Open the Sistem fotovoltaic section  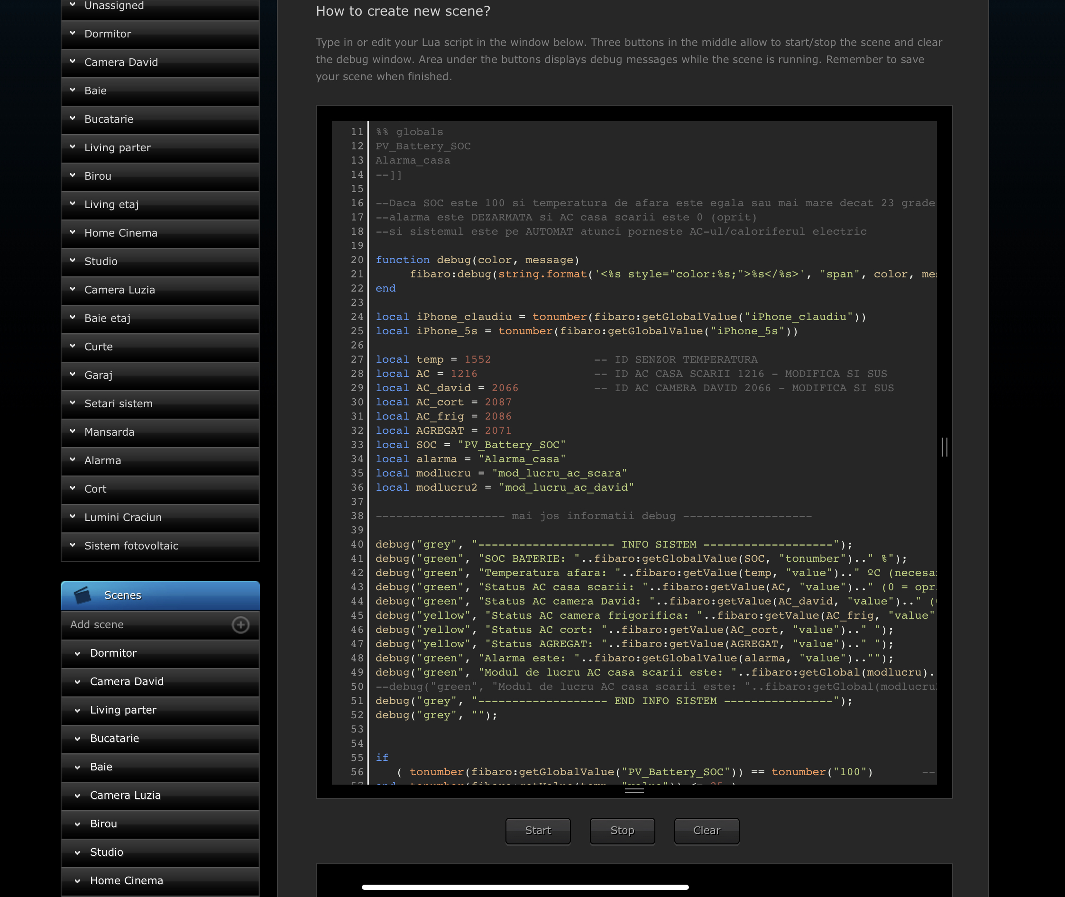point(160,546)
